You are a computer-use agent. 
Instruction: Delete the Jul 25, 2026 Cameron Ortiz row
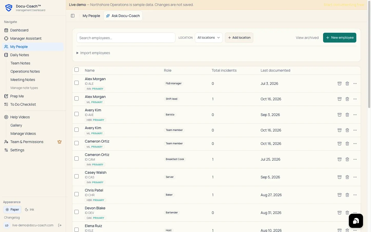[347, 159]
